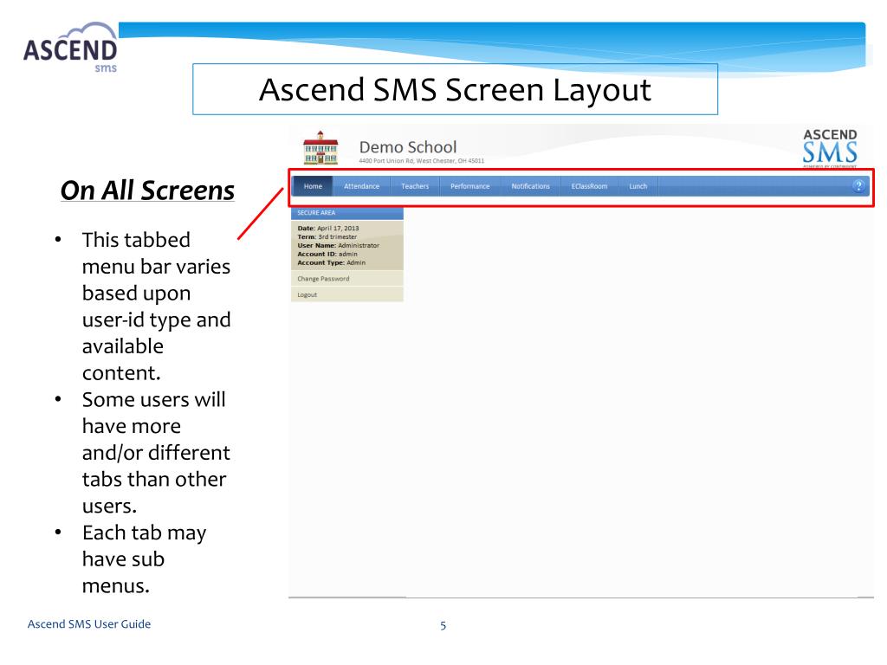
Task: Select the User Name: Administrator line
Action: 339,245
